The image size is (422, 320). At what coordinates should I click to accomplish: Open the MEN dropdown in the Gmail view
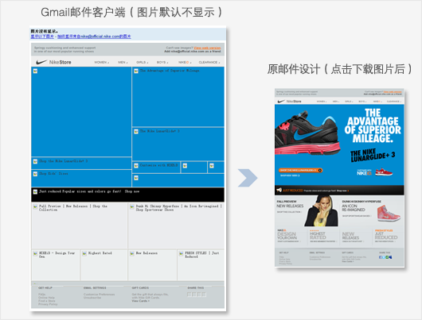coord(123,62)
